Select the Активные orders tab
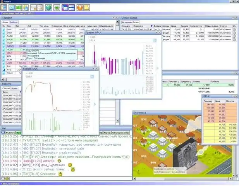 tap(127, 22)
